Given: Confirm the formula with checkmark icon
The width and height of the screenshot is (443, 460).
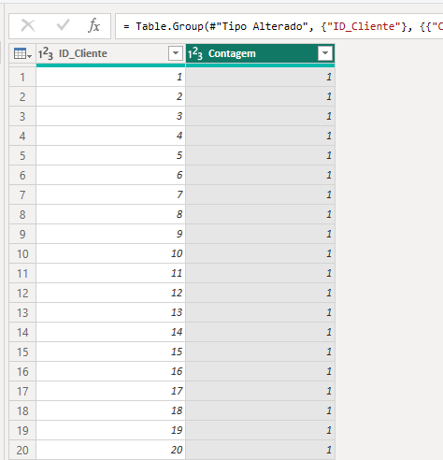Looking at the screenshot, I should tap(63, 25).
